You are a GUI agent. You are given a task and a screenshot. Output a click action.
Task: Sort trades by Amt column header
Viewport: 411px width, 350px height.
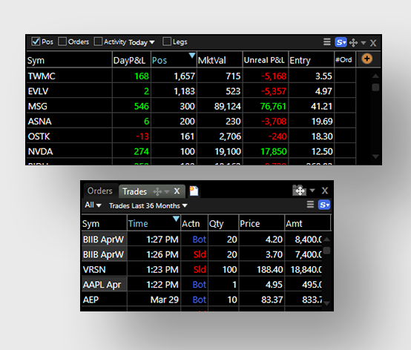[x=308, y=223]
